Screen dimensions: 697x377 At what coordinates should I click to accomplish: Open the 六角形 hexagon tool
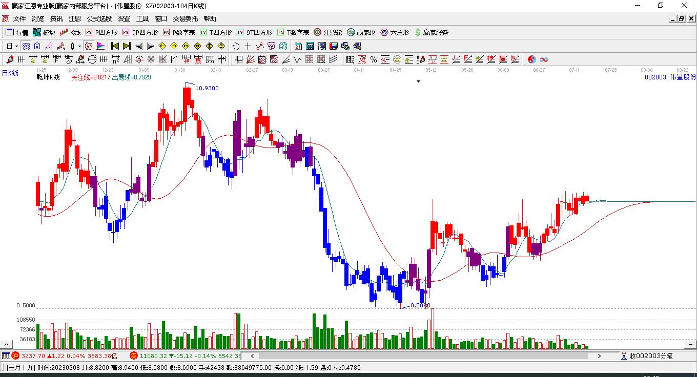(x=395, y=32)
